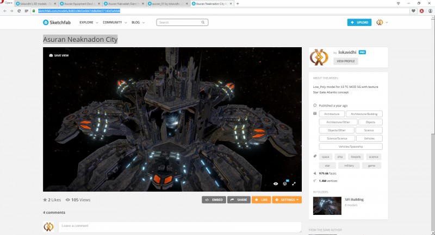The width and height of the screenshot is (435, 235).
Task: Expand the Explore menu
Action: point(89,22)
